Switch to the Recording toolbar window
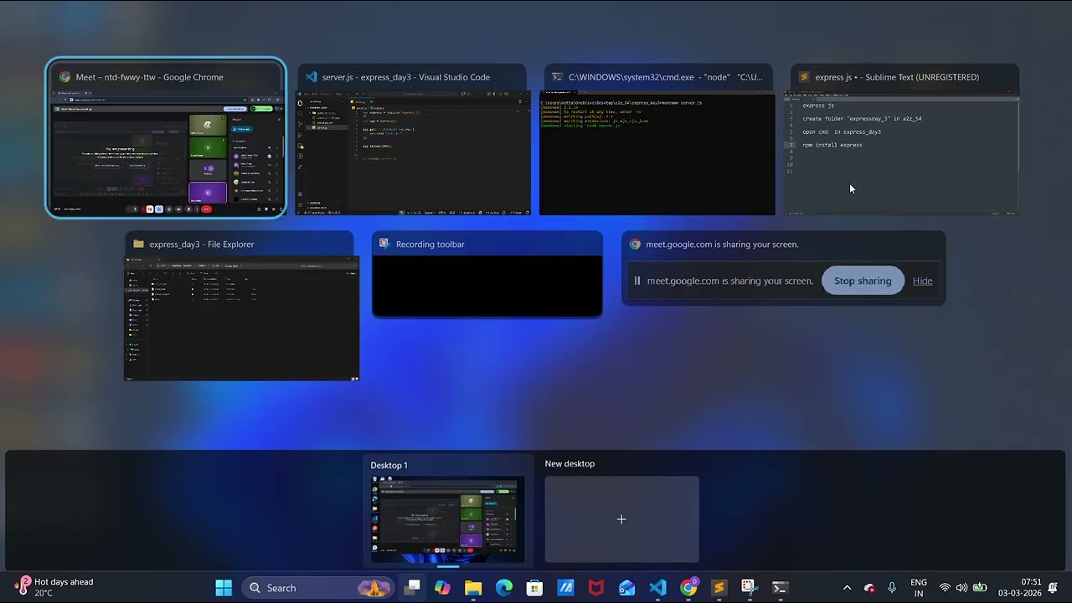 coord(487,275)
